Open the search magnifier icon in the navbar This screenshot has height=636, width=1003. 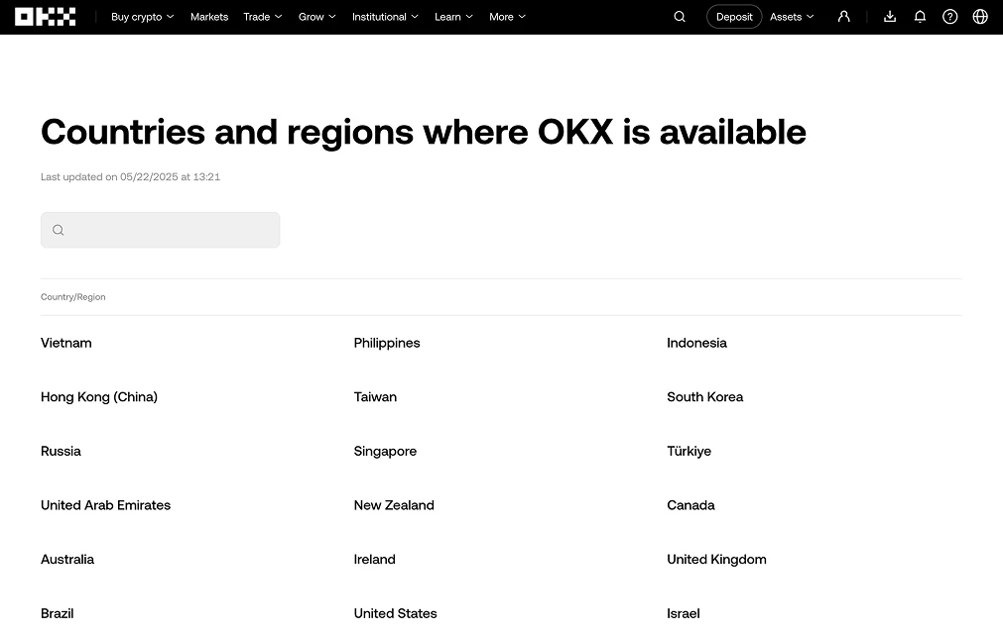[x=679, y=17]
